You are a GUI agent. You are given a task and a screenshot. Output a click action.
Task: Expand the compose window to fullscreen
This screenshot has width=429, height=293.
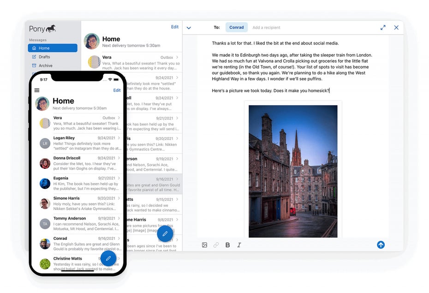(383, 27)
